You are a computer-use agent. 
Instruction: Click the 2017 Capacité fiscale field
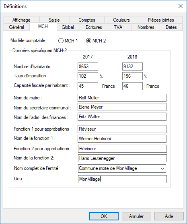[x=88, y=86]
